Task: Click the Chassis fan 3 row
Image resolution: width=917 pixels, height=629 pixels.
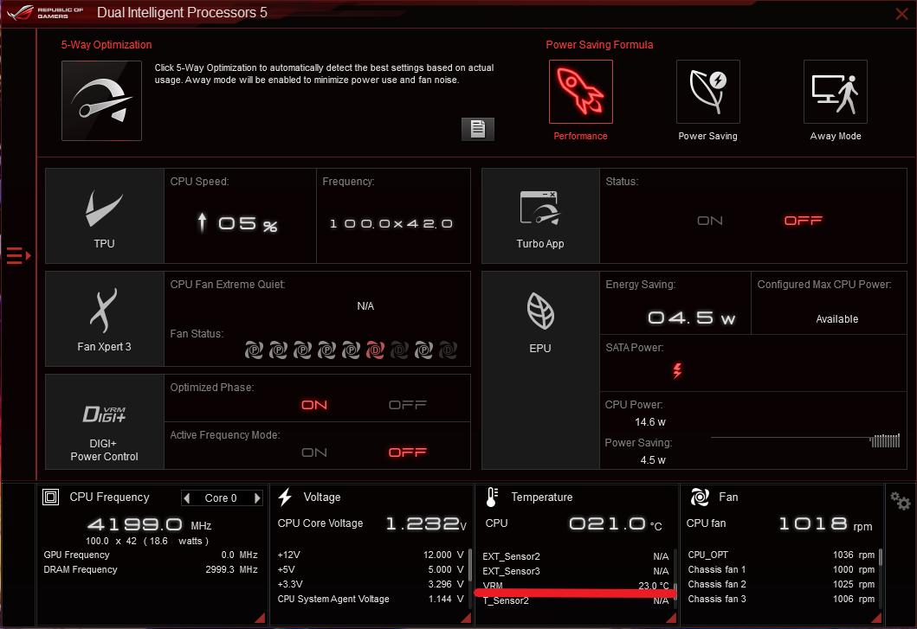Action: pos(781,600)
